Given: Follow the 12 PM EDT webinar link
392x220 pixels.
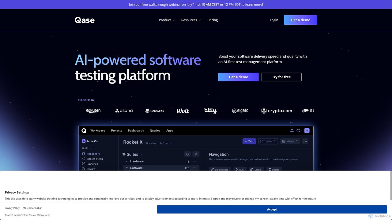Looking at the screenshot, I should (232, 5).
